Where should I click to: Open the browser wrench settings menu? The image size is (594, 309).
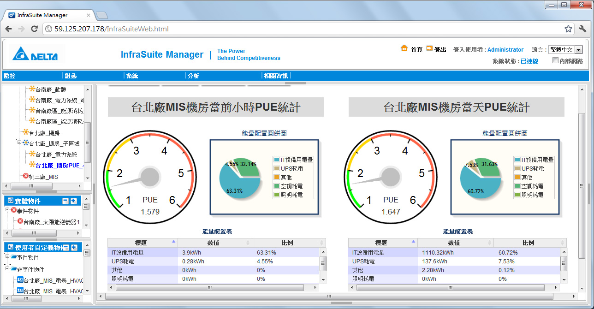pyautogui.click(x=582, y=29)
